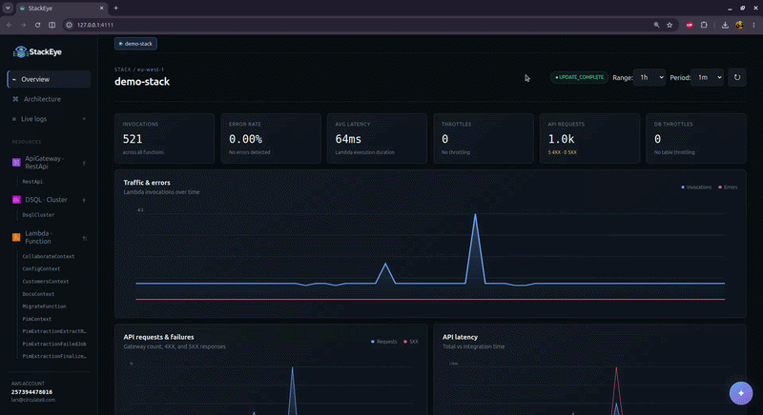Open the Extensions puzzle icon
The image size is (763, 415).
click(704, 25)
